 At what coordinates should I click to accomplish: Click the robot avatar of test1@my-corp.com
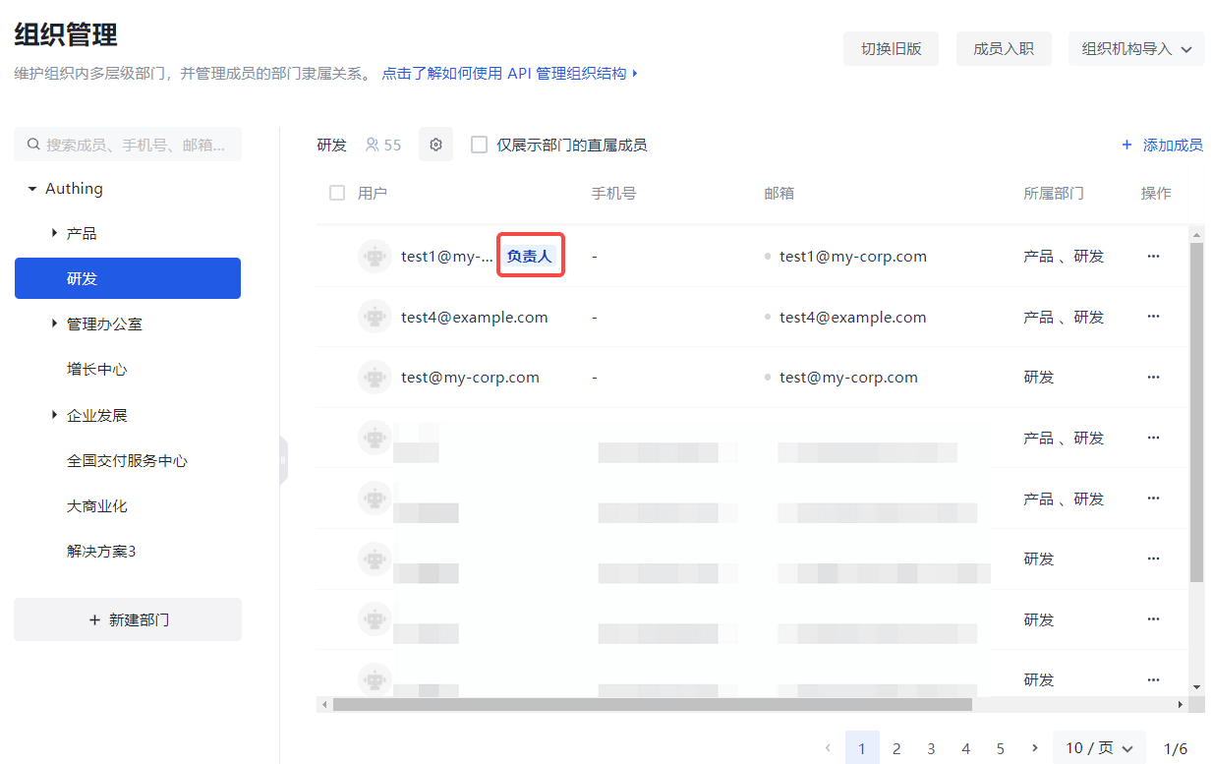coord(375,257)
